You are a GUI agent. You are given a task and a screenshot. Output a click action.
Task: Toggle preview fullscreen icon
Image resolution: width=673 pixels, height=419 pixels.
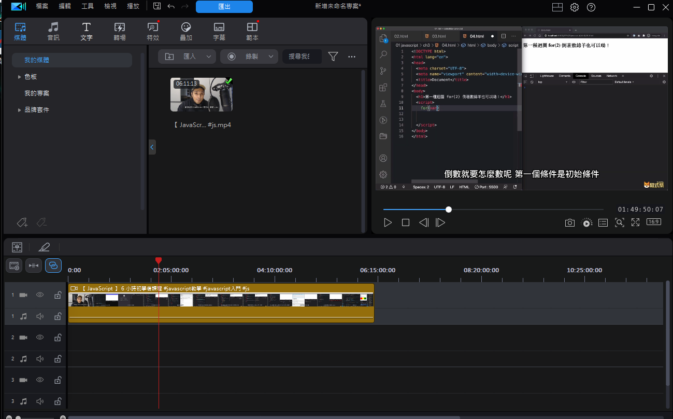(x=636, y=222)
